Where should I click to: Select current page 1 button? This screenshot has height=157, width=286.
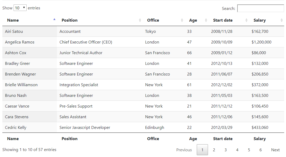click(x=202, y=150)
